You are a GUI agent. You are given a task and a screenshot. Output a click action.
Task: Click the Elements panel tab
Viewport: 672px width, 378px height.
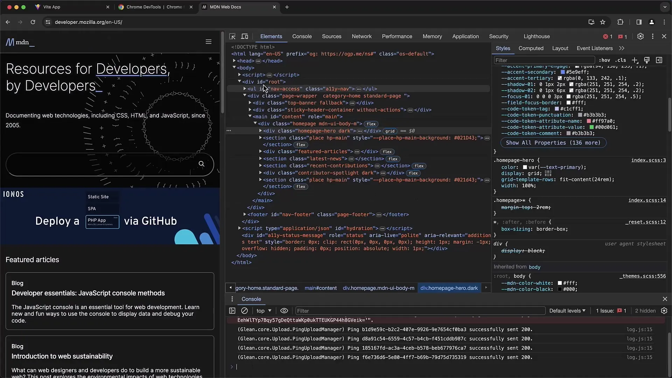click(271, 36)
